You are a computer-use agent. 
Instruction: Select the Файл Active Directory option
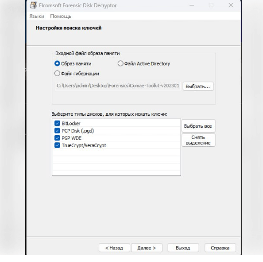pyautogui.click(x=121, y=63)
